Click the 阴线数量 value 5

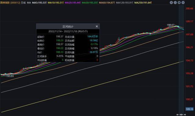point(62,60)
